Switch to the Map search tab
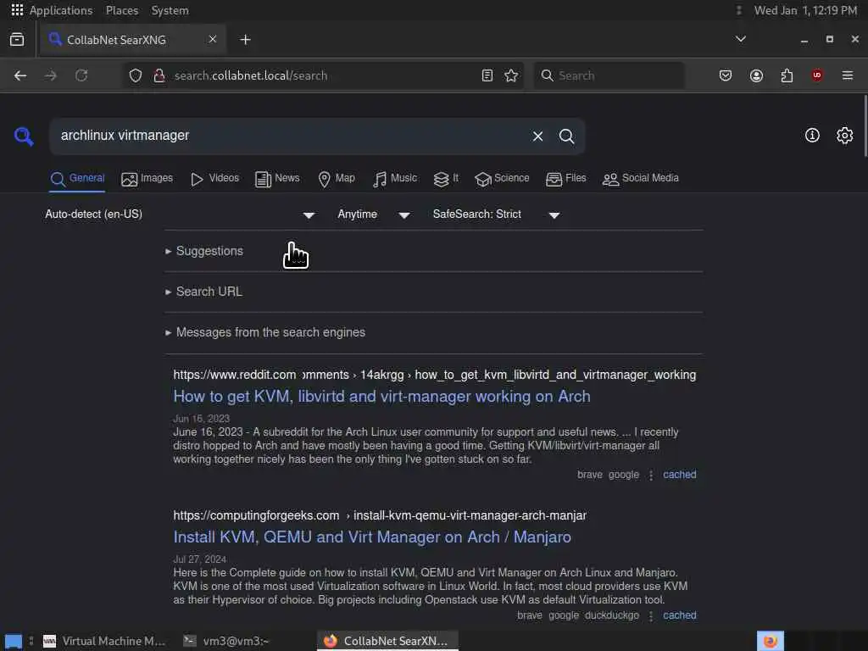Viewport: 868px width, 651px height. pyautogui.click(x=337, y=178)
